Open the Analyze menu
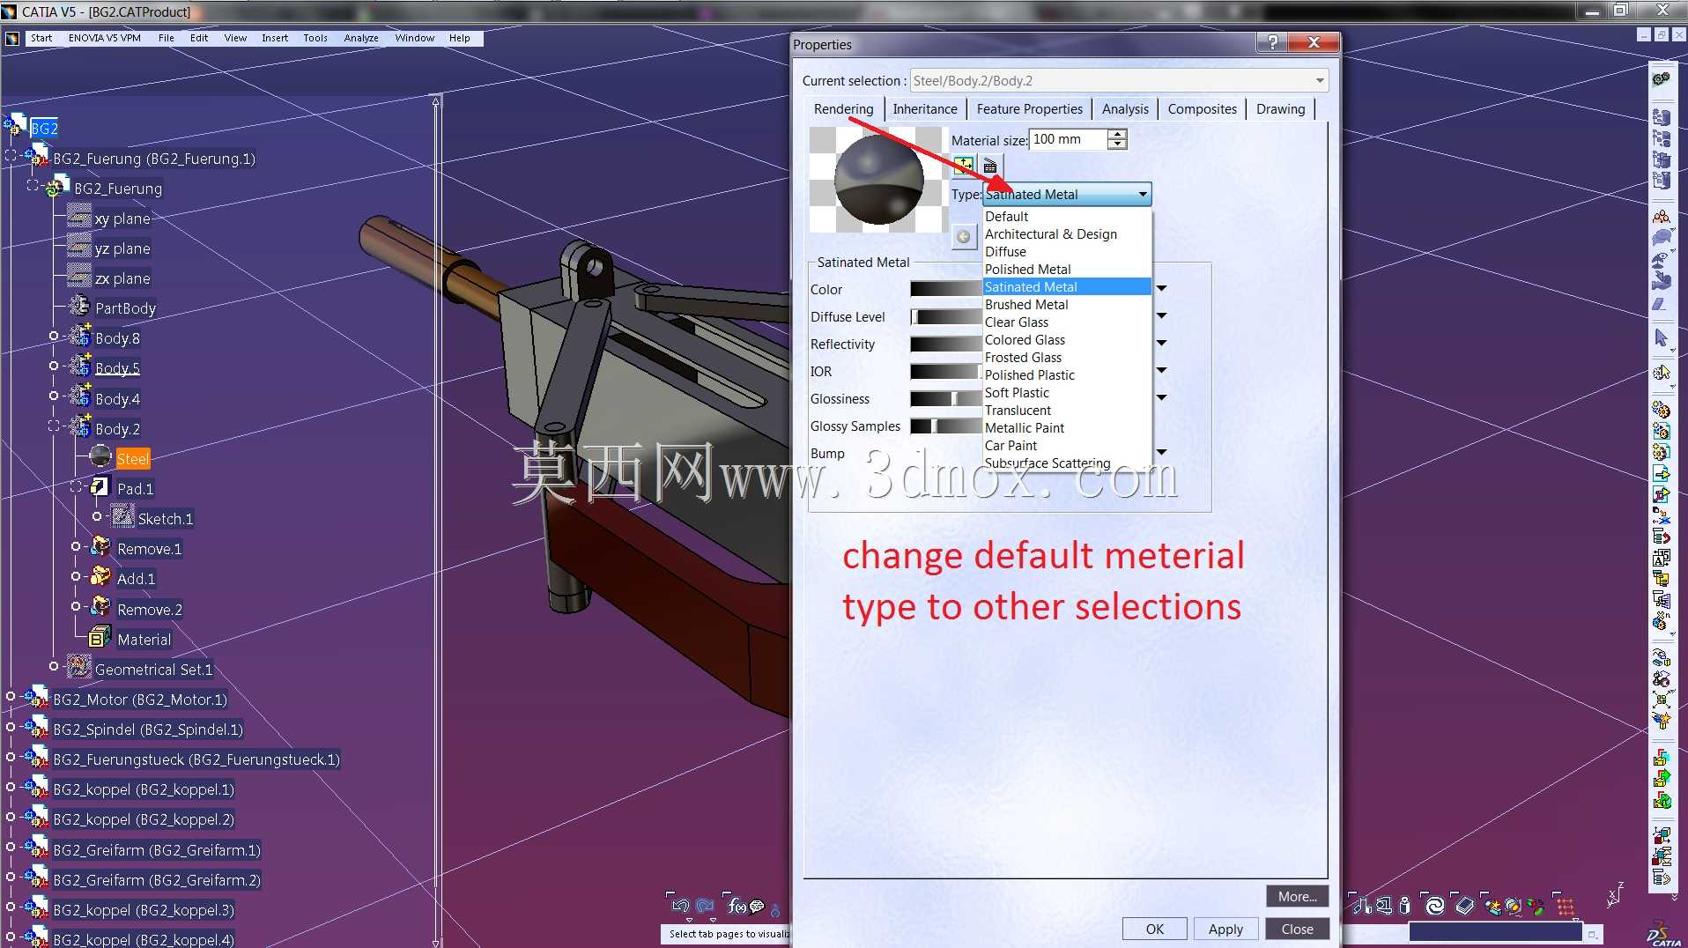 (x=361, y=39)
